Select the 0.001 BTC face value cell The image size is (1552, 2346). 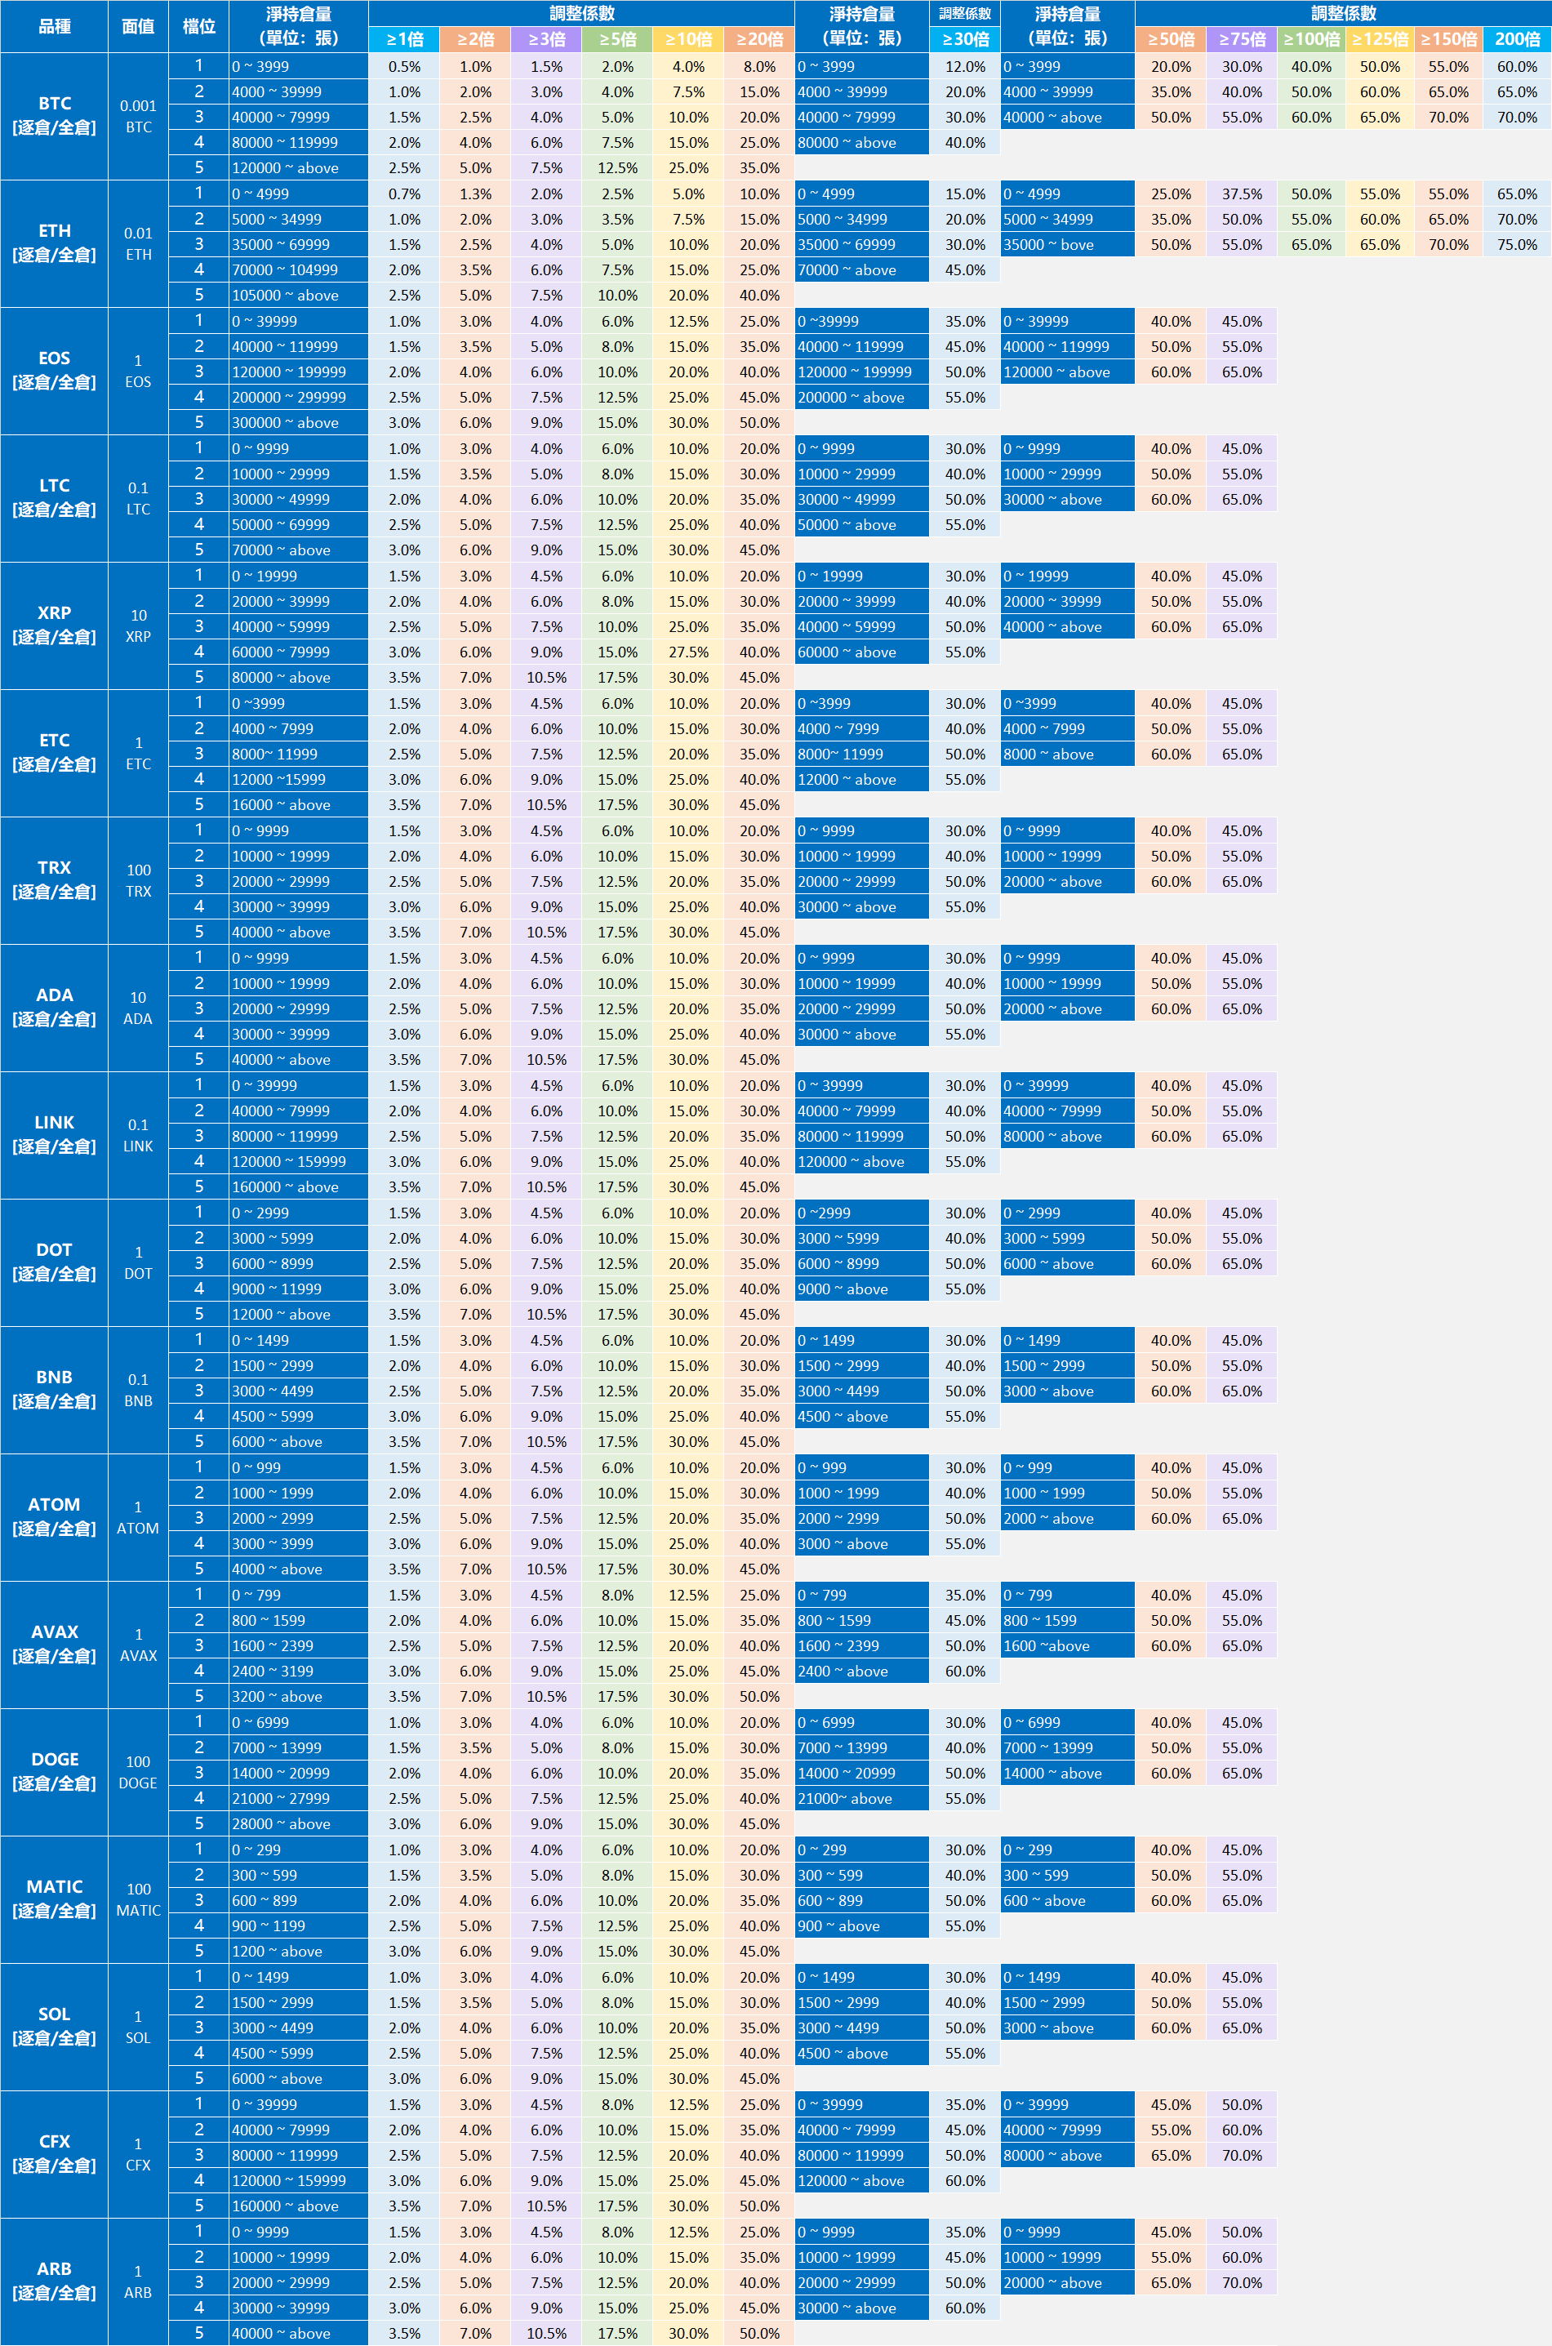138,116
